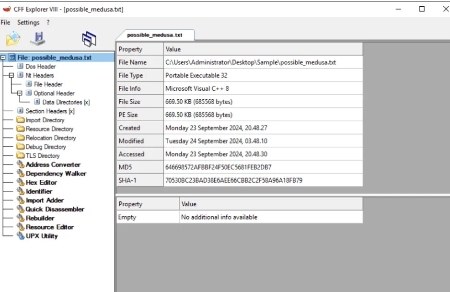
Task: Click the Quick Disassembler tool icon
Action: pos(21,209)
